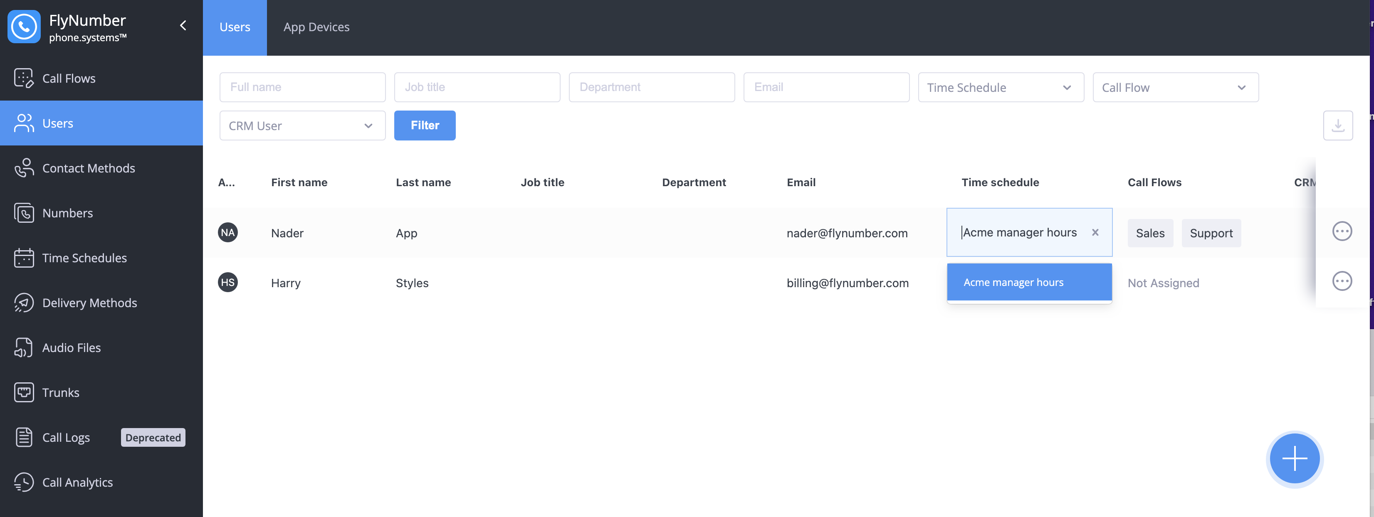
Task: Select Acme manager hours dropdown option
Action: pos(1029,283)
